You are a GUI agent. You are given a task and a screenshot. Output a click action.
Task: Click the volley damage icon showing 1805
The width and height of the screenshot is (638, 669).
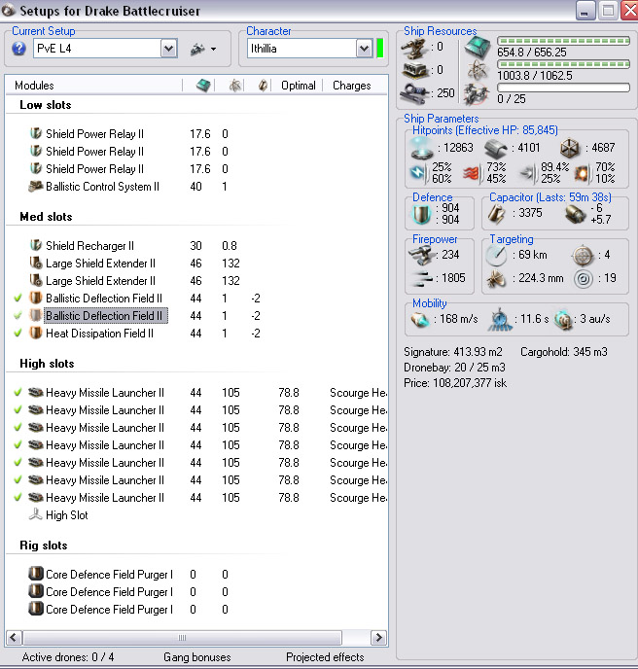(x=422, y=279)
